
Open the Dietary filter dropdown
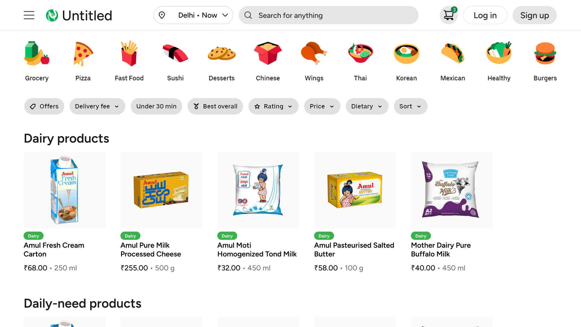[x=367, y=106]
